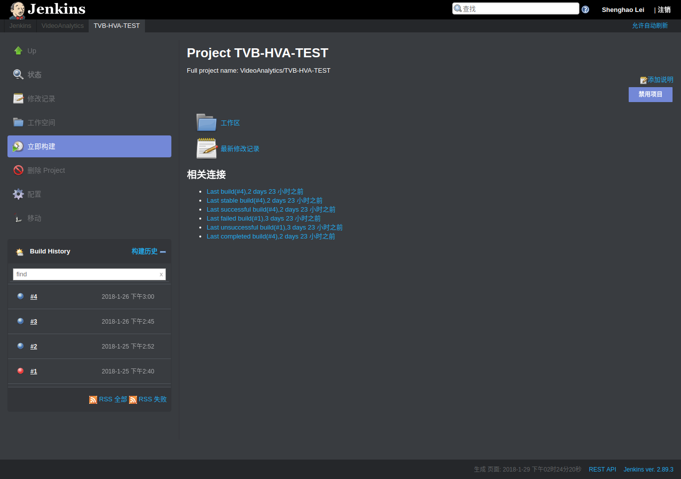Open the RSS 失败 feed link
Screen dimensions: 681x479
pyautogui.click(x=153, y=399)
